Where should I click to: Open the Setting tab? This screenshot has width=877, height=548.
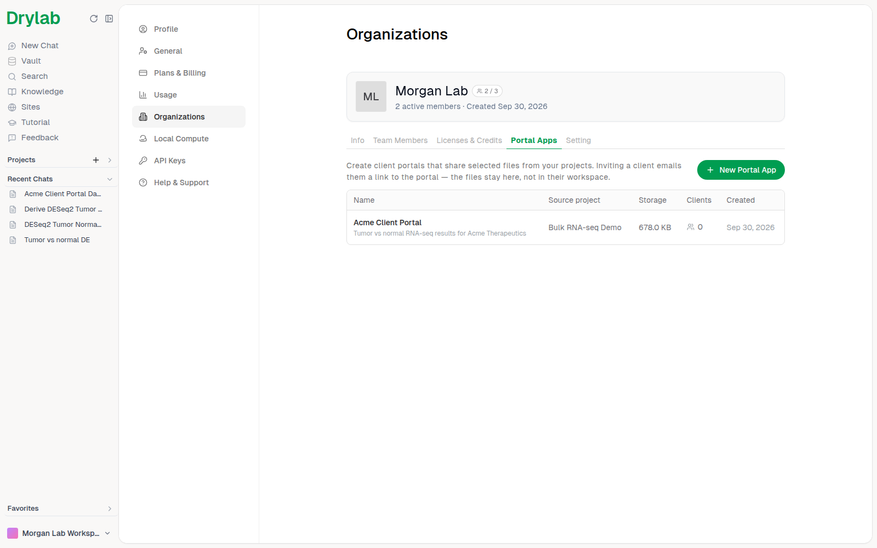click(x=578, y=140)
